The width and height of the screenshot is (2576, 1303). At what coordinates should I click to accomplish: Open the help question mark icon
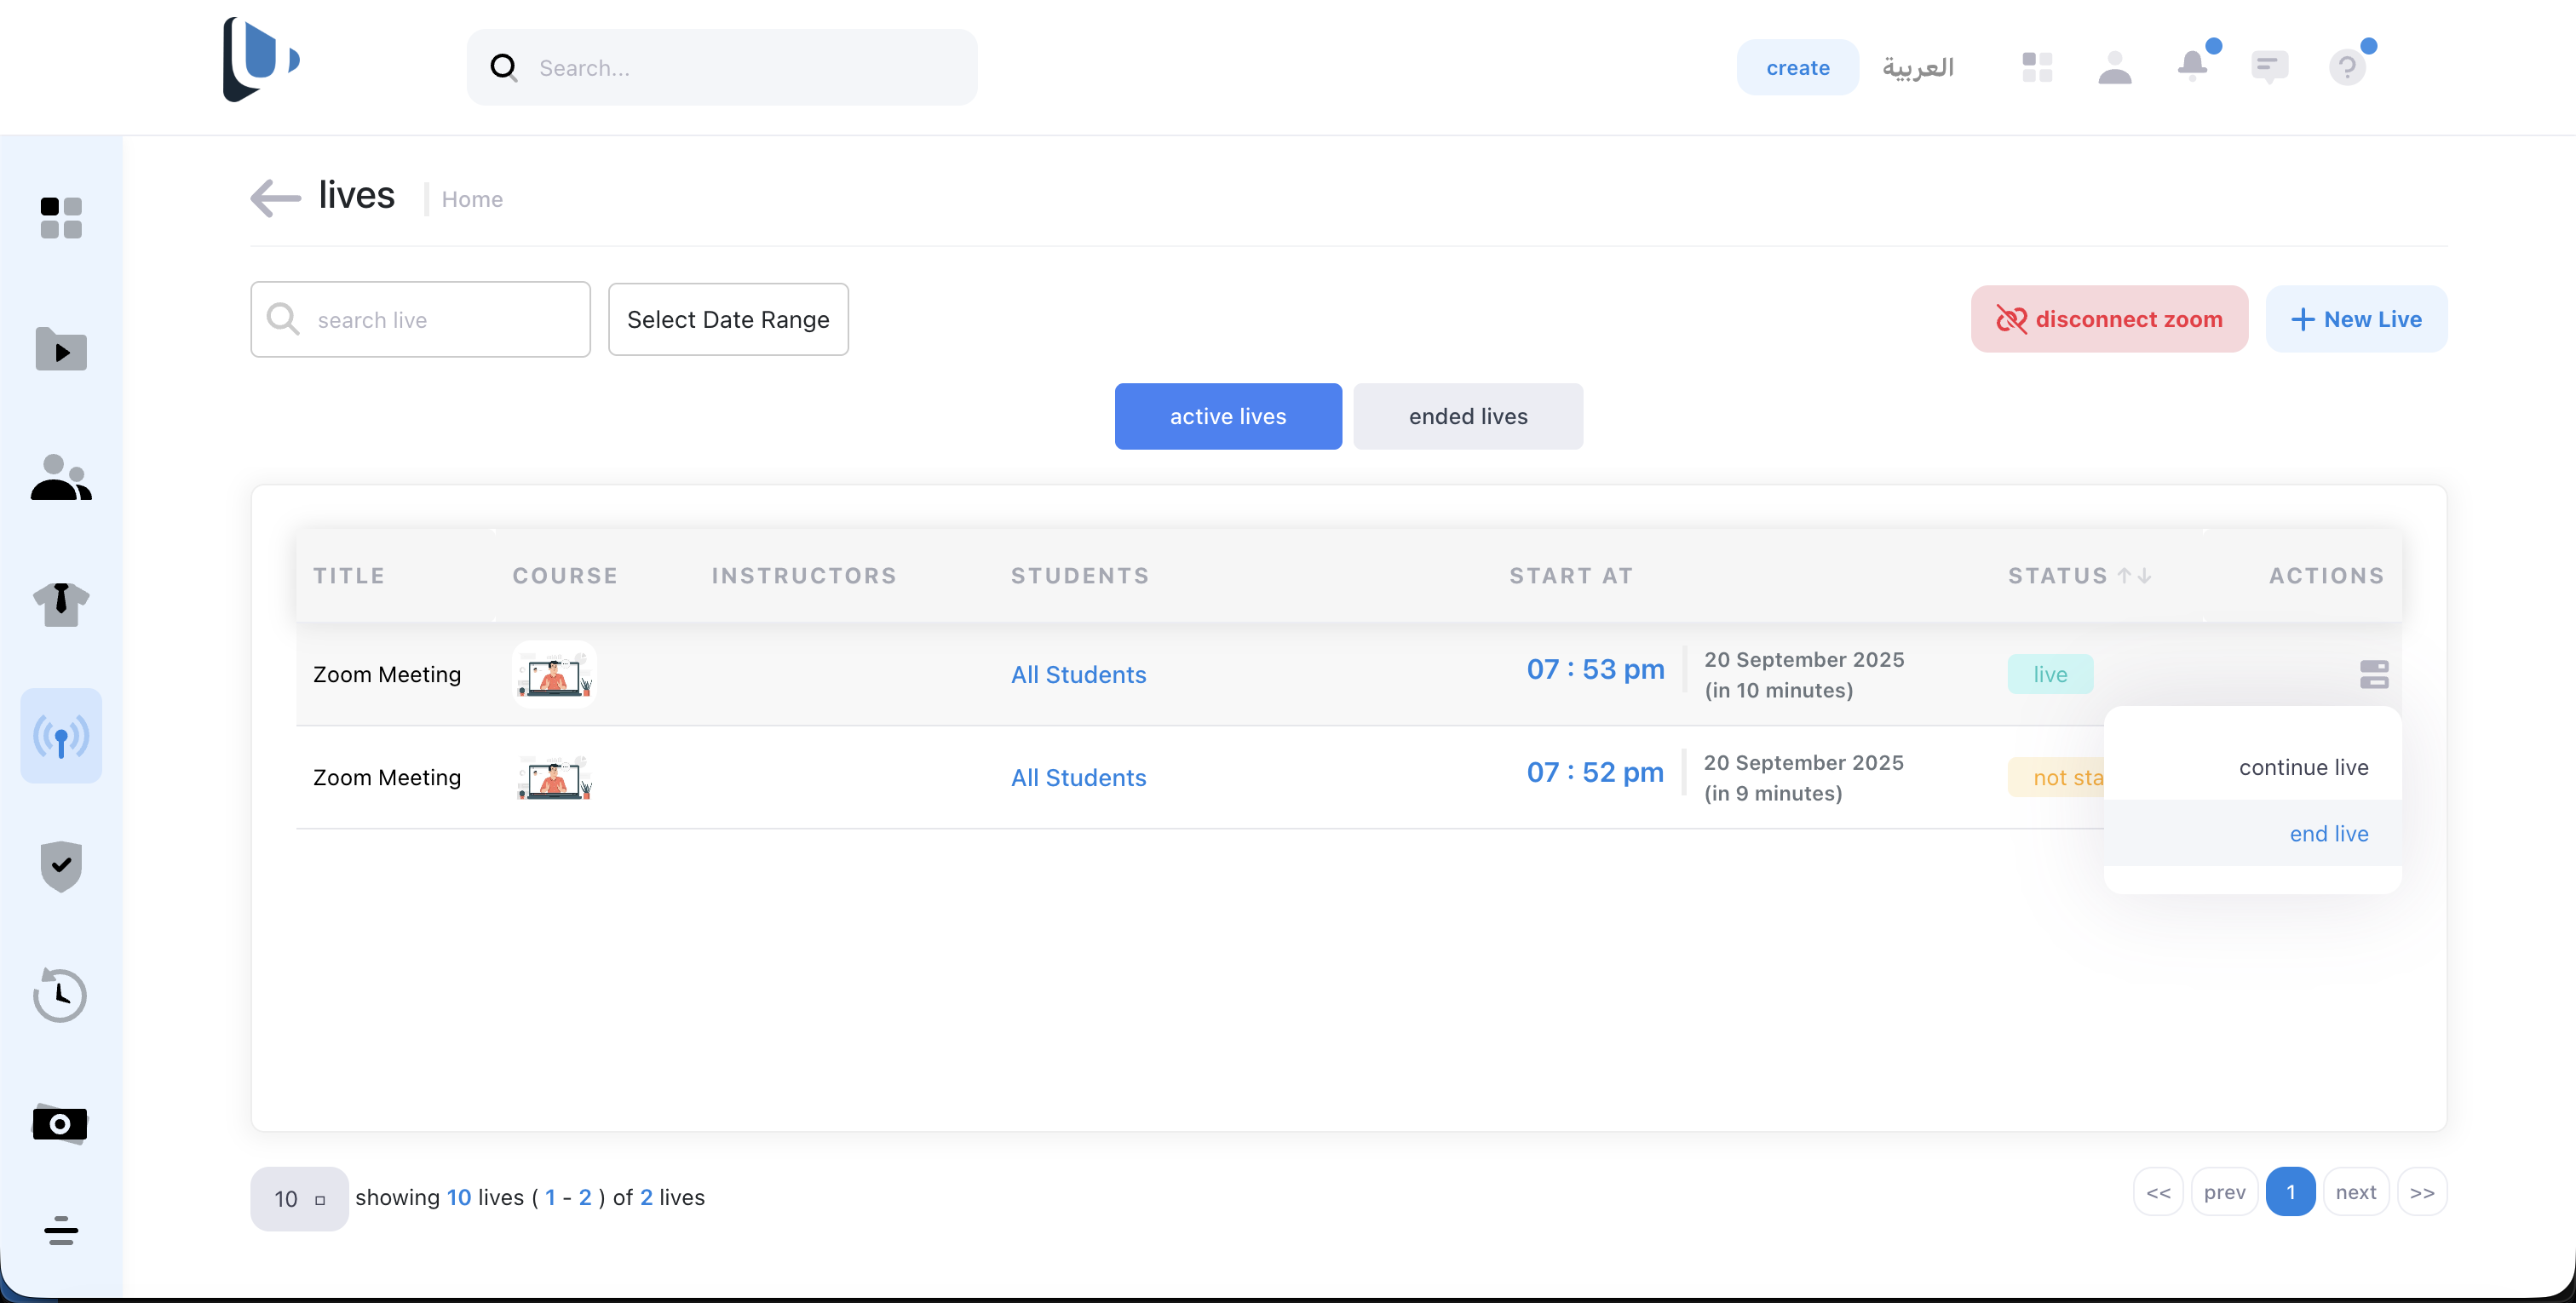coord(2347,67)
